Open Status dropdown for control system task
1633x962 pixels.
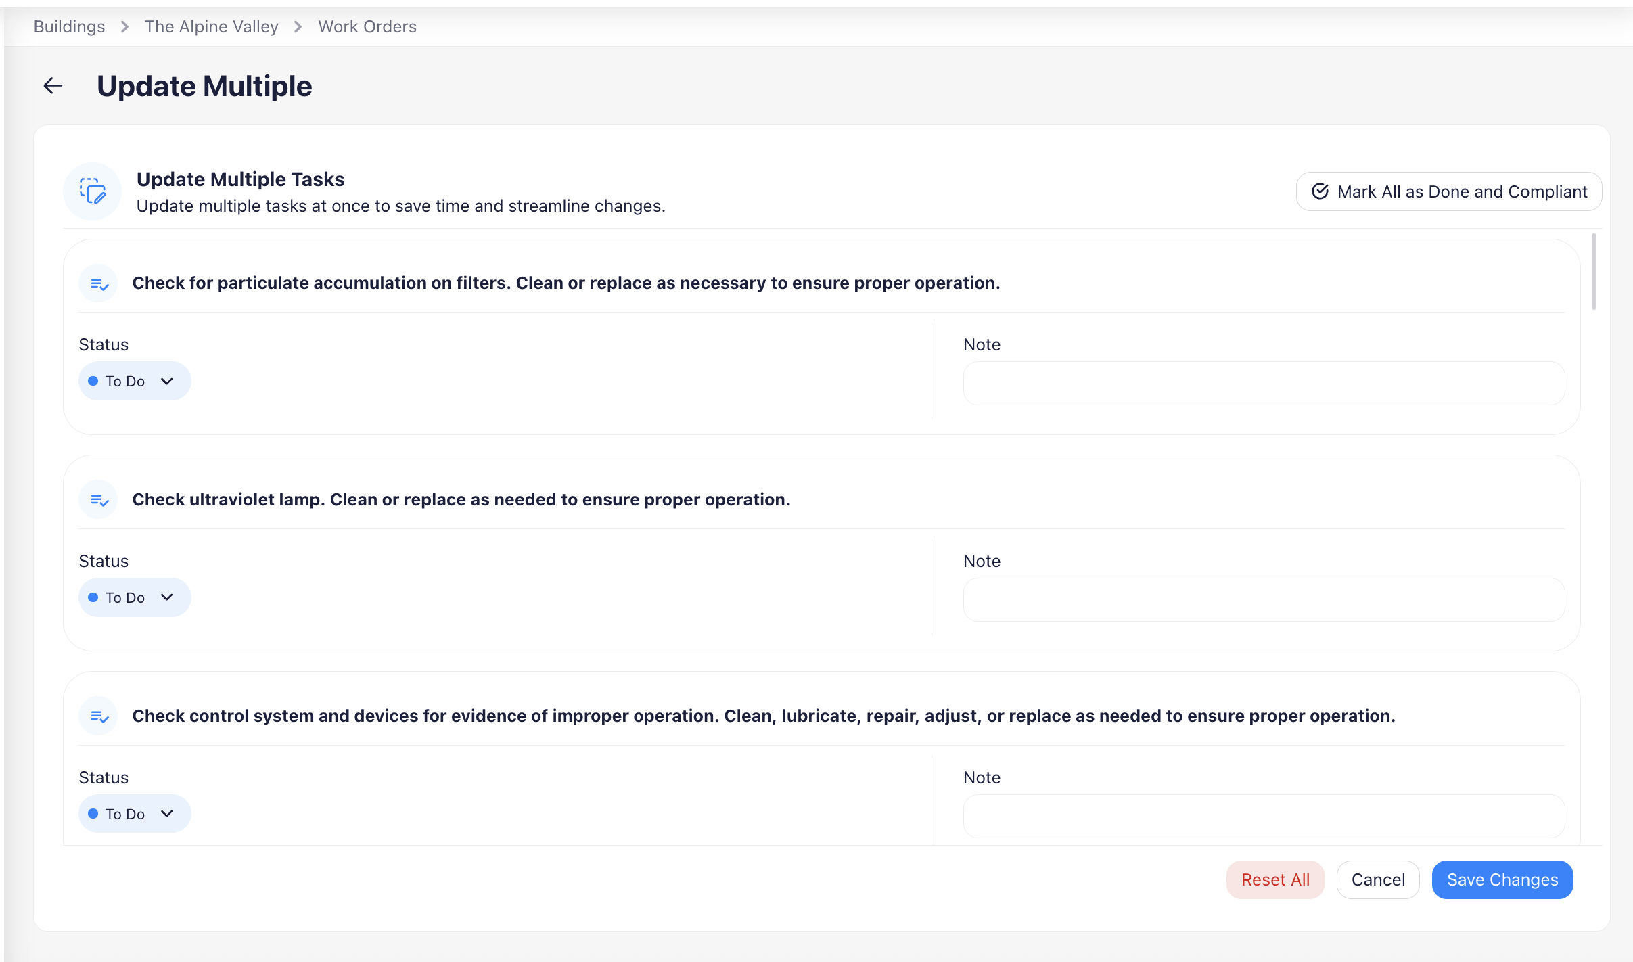click(135, 814)
